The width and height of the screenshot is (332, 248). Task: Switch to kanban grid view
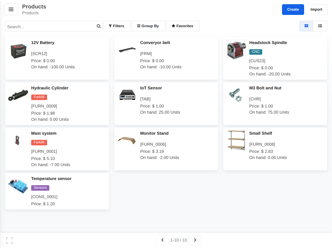pyautogui.click(x=306, y=26)
